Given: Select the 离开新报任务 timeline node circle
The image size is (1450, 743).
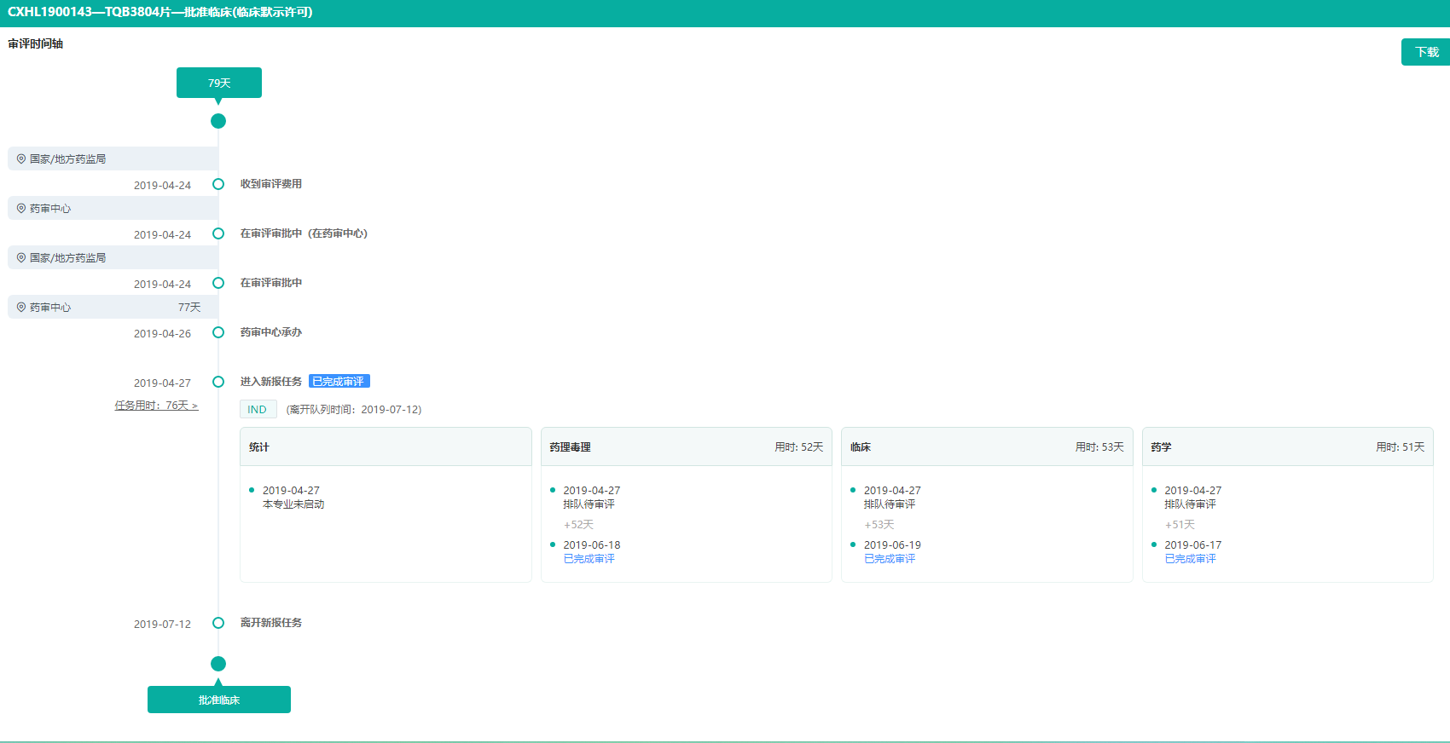Looking at the screenshot, I should pyautogui.click(x=218, y=623).
